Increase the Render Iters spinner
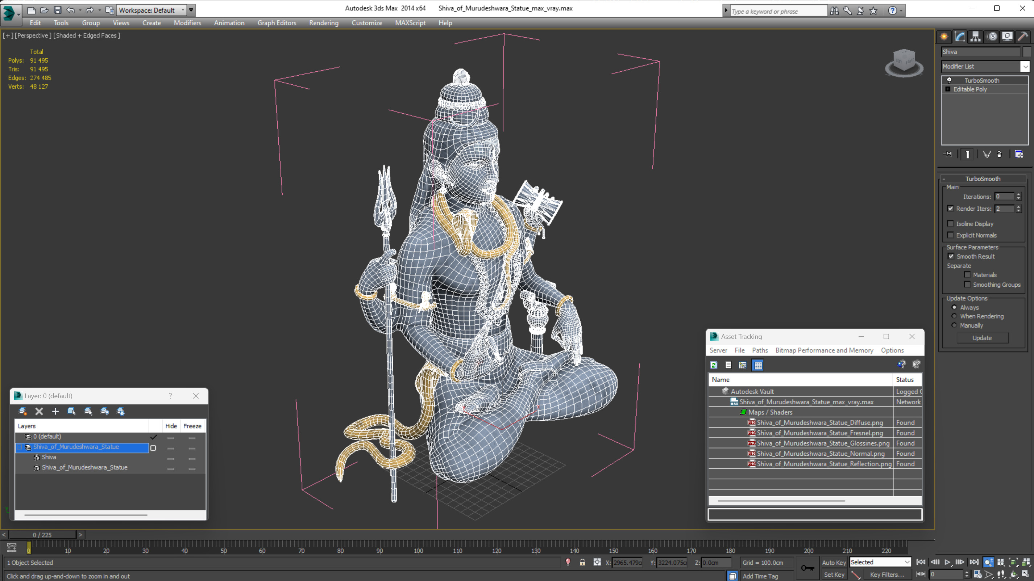The height and width of the screenshot is (581, 1034). coord(1018,206)
